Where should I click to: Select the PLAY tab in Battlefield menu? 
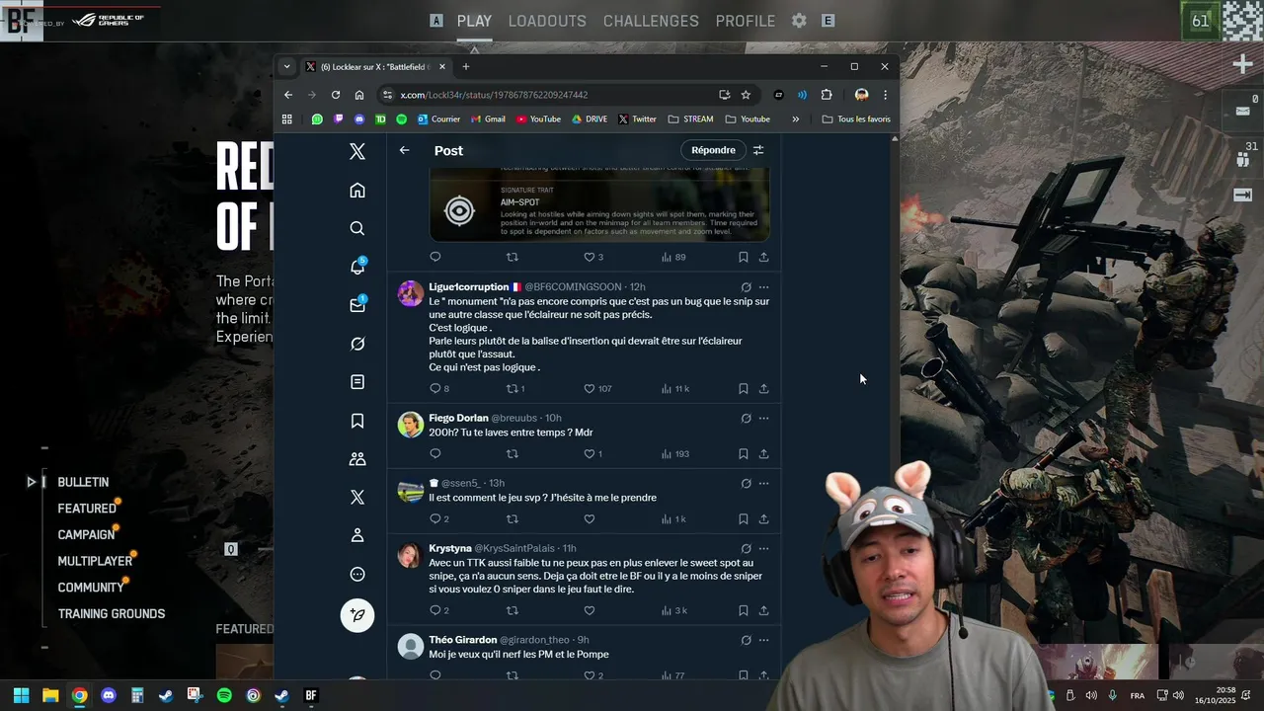point(474,21)
